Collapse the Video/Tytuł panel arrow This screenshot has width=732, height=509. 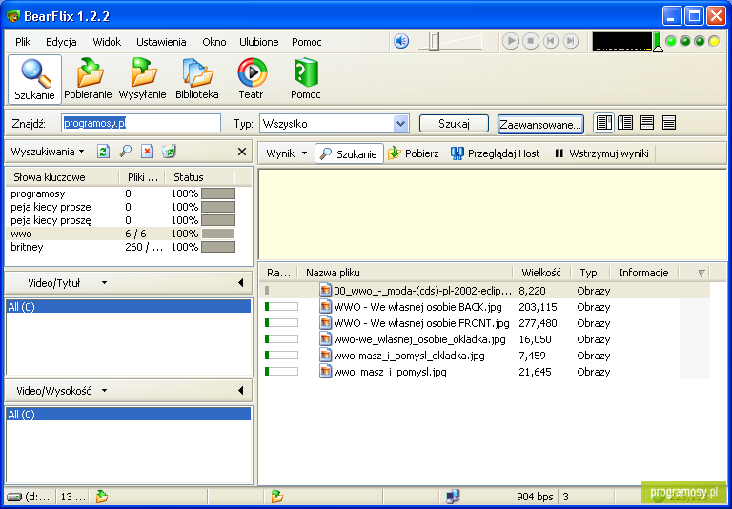[x=240, y=282]
